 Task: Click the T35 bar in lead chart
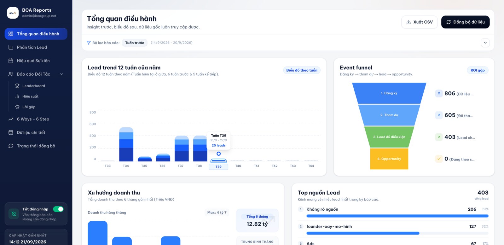[145, 159]
